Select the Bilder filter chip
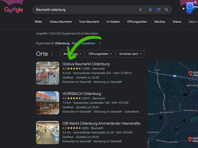 coord(39,22)
